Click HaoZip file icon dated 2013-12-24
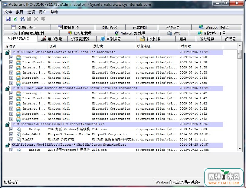246x188 pixels. (18, 129)
